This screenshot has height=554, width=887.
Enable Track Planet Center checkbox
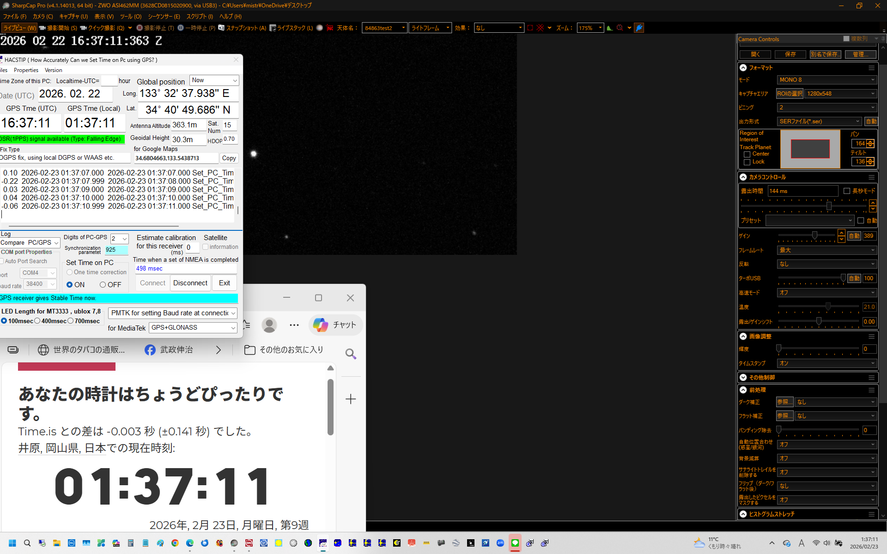(747, 154)
